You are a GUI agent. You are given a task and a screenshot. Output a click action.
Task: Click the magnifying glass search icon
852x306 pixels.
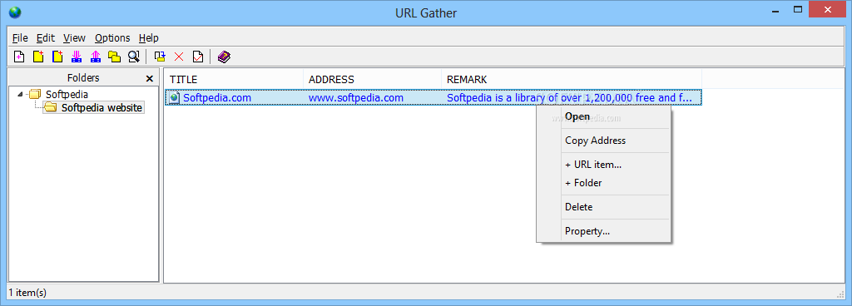click(x=134, y=57)
